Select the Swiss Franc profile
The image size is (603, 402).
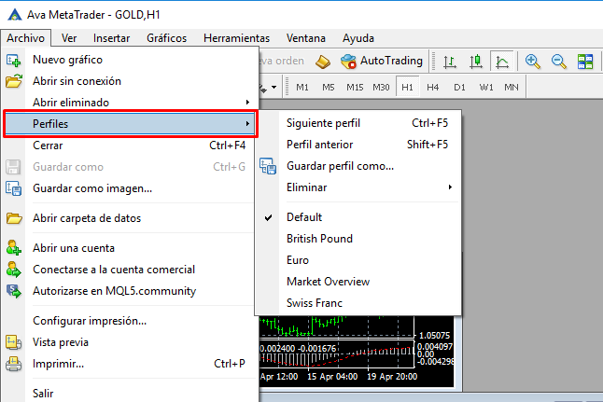click(x=358, y=303)
